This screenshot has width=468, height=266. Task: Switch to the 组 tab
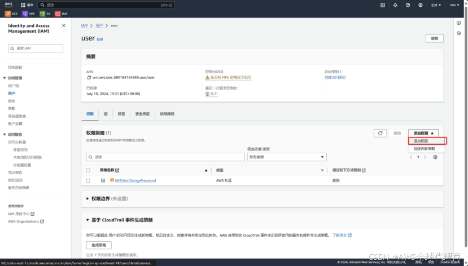pyautogui.click(x=106, y=114)
